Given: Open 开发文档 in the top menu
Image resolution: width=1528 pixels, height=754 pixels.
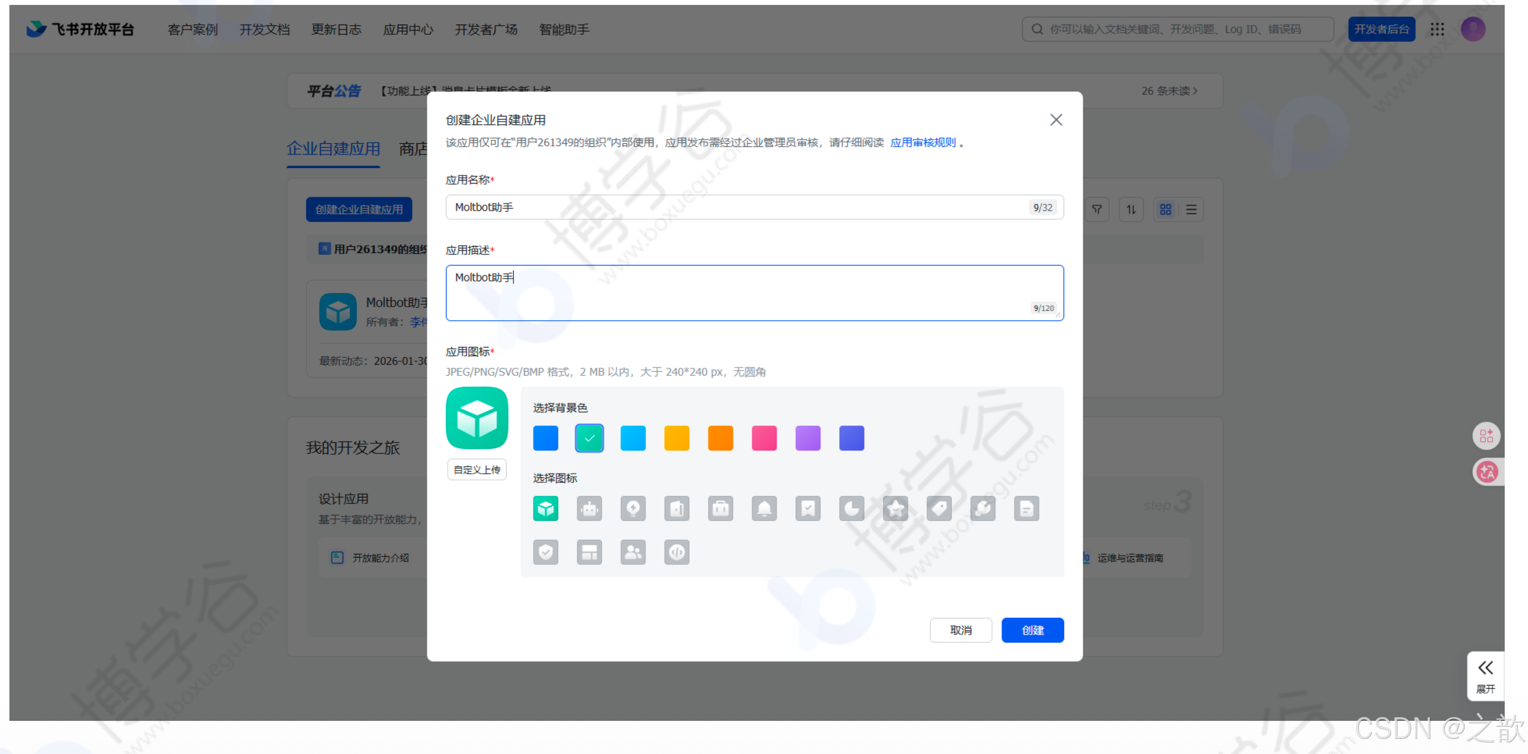Looking at the screenshot, I should [x=265, y=29].
